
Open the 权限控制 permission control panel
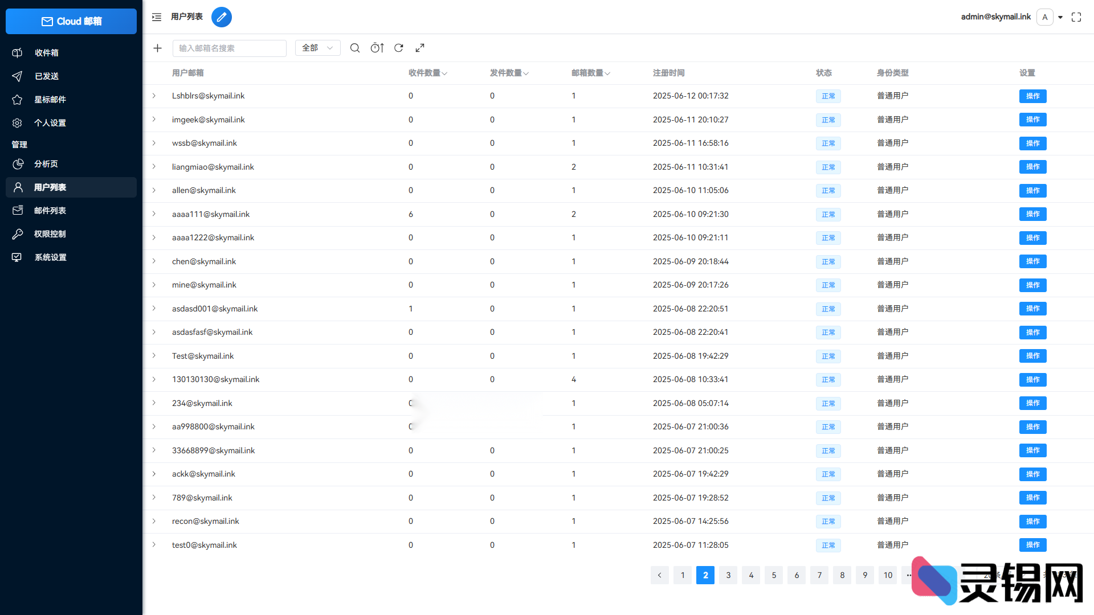coord(50,233)
